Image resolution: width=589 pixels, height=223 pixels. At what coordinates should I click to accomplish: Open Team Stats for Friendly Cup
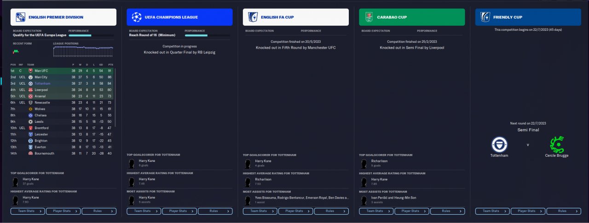[492, 211]
